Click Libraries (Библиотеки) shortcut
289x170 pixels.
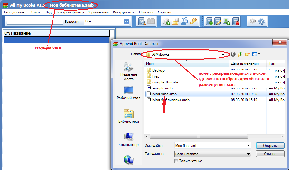(x=129, y=116)
